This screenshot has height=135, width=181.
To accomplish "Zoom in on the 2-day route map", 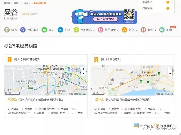I will click(83, 69).
